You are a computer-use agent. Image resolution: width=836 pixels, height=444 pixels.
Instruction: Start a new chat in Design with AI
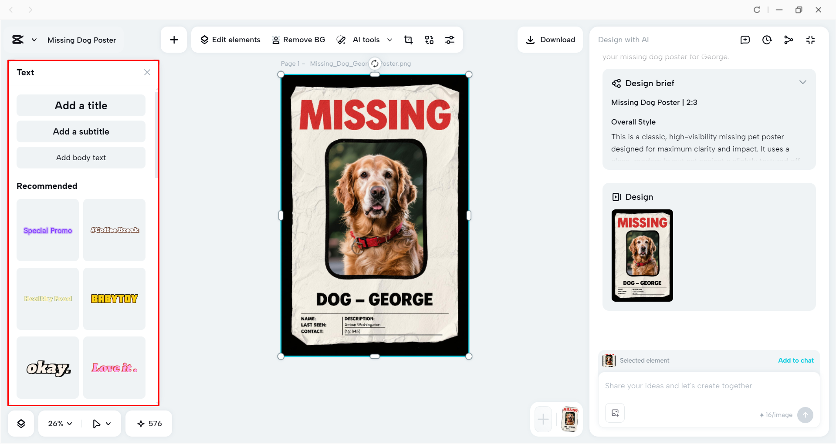click(745, 40)
